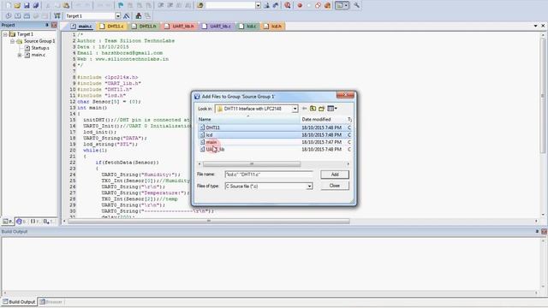
Task: Select main.c in project tree
Action: (38, 55)
